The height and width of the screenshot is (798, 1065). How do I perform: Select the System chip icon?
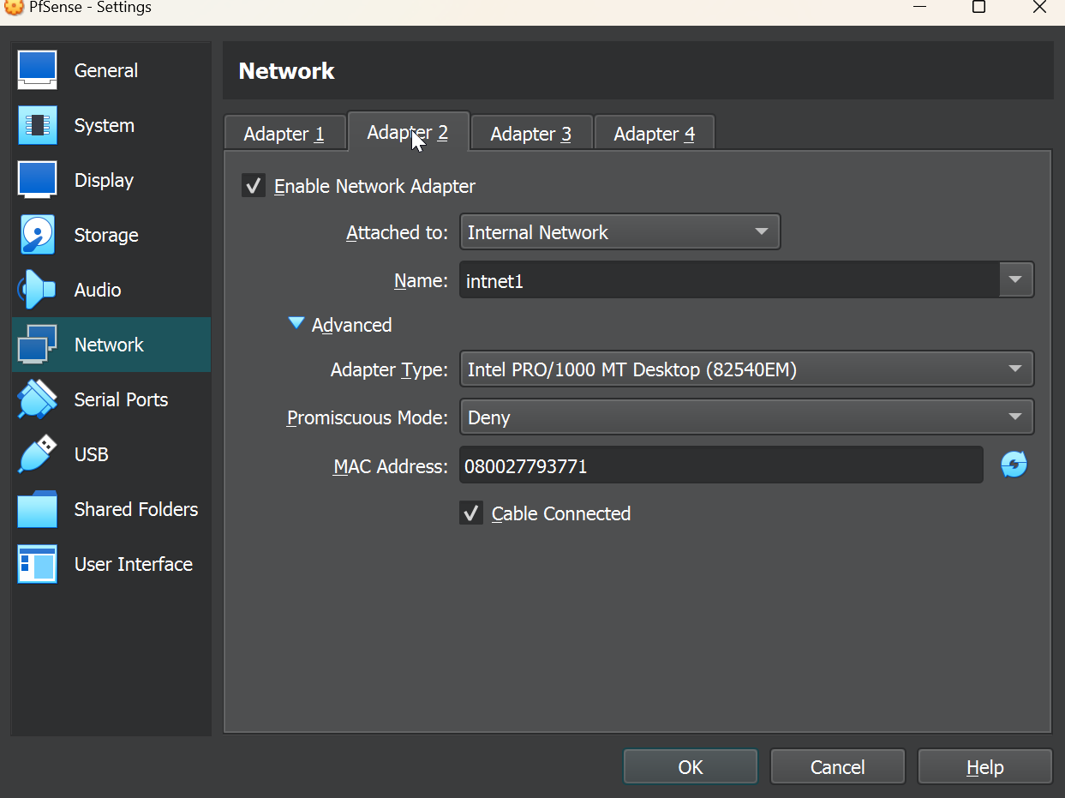[x=37, y=125]
